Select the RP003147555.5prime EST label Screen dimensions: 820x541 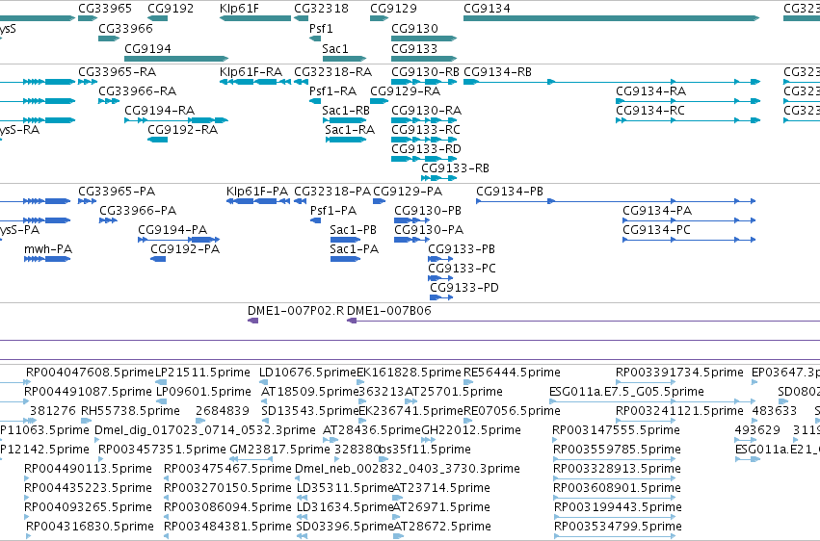pos(616,430)
